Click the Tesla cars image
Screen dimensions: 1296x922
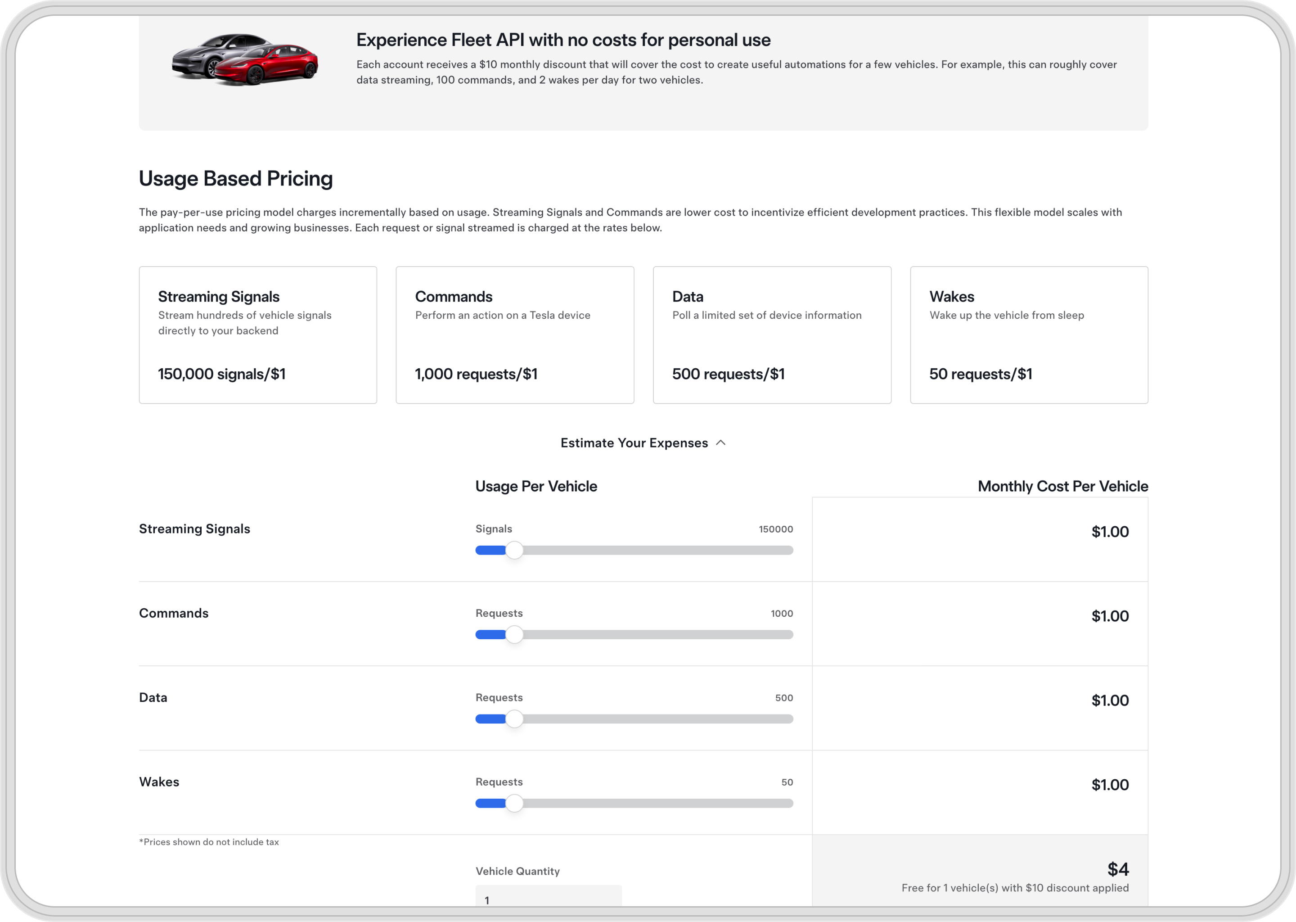point(245,59)
